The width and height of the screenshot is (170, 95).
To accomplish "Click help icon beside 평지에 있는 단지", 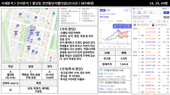I will pos(76,23).
